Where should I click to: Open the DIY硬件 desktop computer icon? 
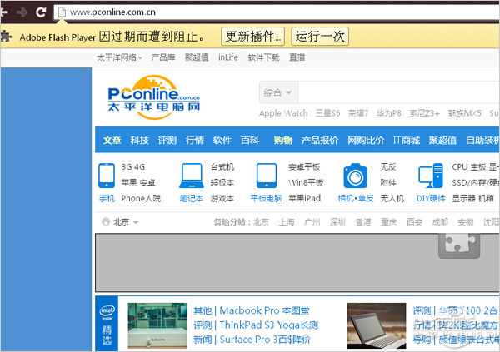point(431,176)
